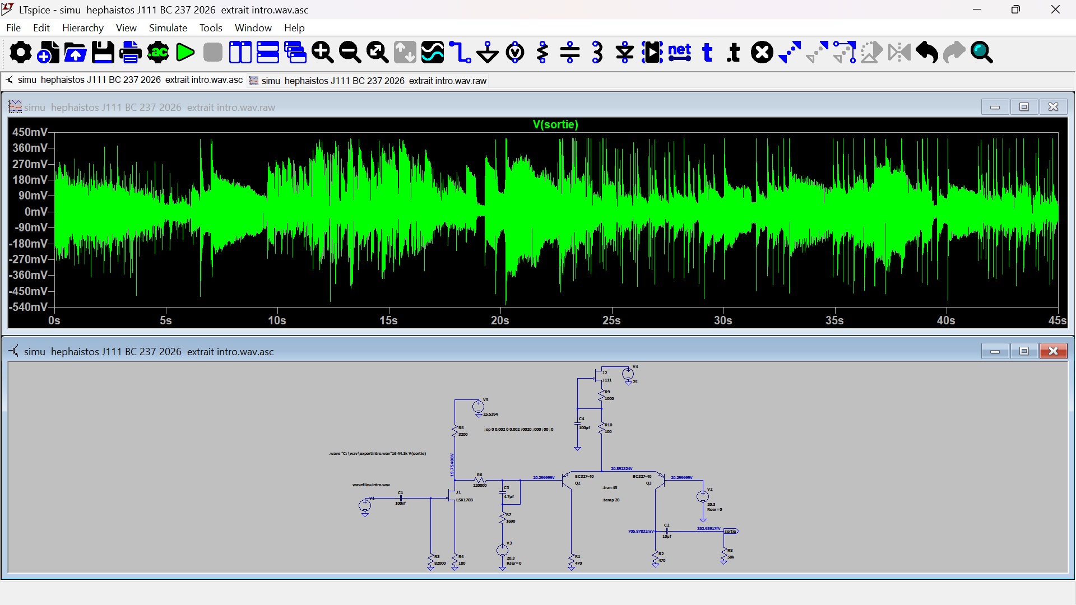The image size is (1076, 605).
Task: Open the settings gear in toolbar
Action: pos(21,53)
